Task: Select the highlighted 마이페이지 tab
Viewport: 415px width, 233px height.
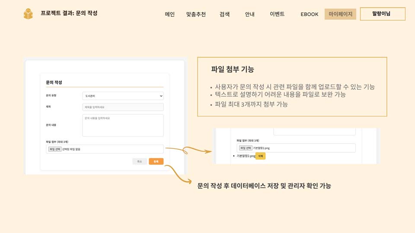Action: tap(340, 14)
